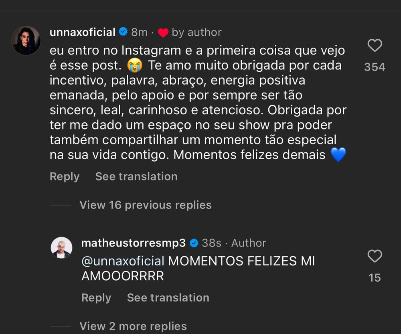
Task: Open unnaxoficial's profile picture
Action: [26, 40]
